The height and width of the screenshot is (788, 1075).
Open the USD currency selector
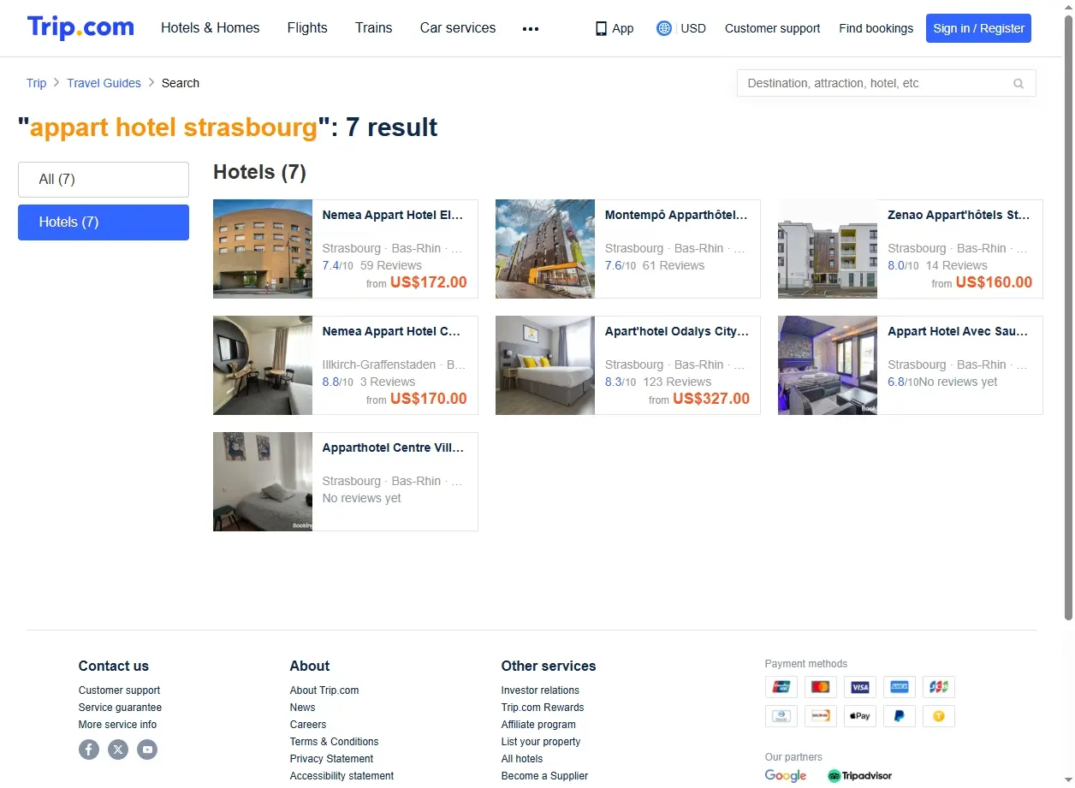[x=693, y=28]
